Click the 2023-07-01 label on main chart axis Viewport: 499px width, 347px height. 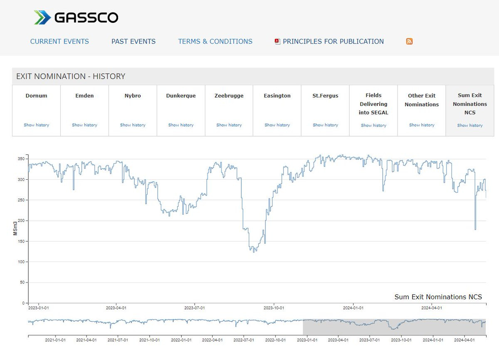point(195,308)
